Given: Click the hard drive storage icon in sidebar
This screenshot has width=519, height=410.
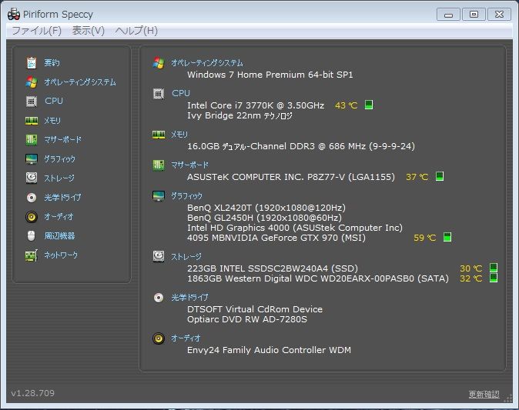Looking at the screenshot, I should click(x=32, y=178).
